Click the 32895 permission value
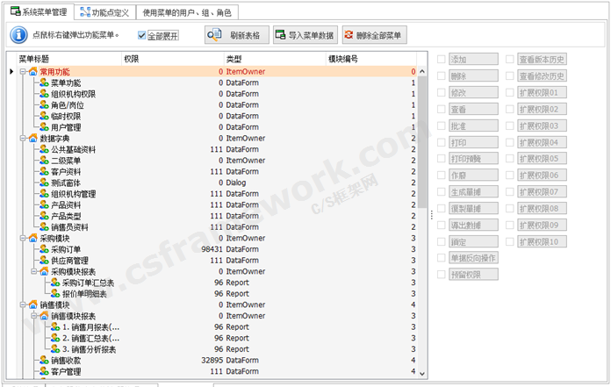The width and height of the screenshot is (611, 387). [212, 360]
